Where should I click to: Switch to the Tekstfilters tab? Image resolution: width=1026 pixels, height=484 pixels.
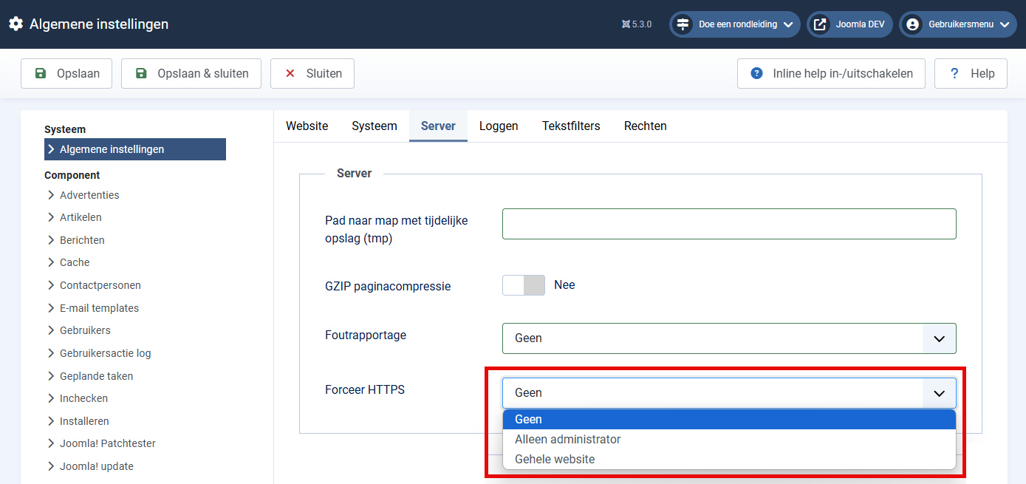pos(571,126)
